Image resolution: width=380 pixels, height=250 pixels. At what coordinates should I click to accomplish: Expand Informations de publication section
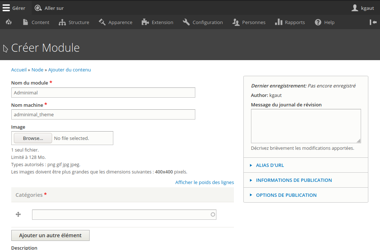(294, 180)
